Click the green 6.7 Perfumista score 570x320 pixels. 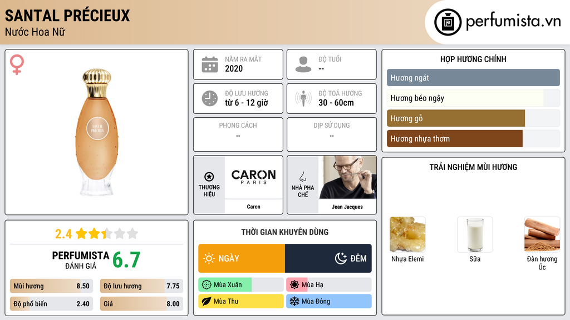tap(126, 260)
